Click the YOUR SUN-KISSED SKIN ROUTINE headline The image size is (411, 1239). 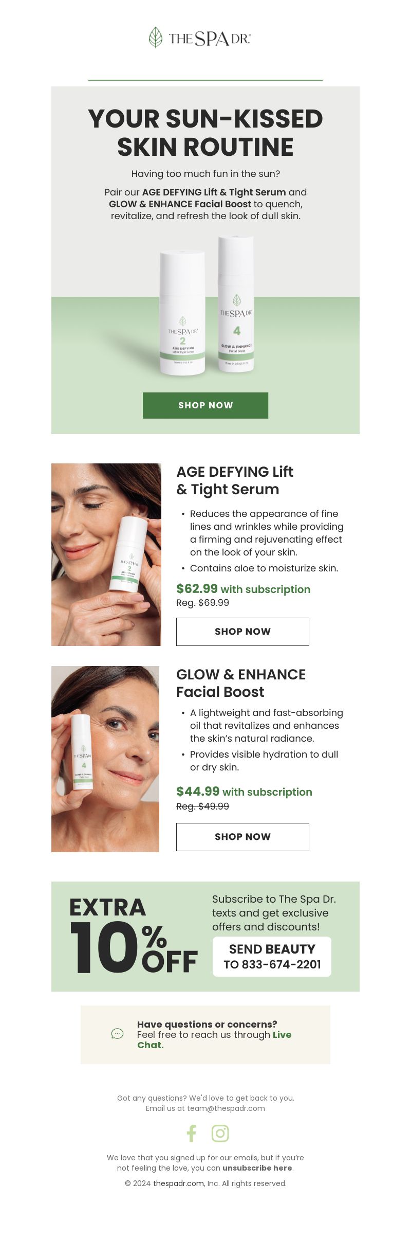point(206,133)
